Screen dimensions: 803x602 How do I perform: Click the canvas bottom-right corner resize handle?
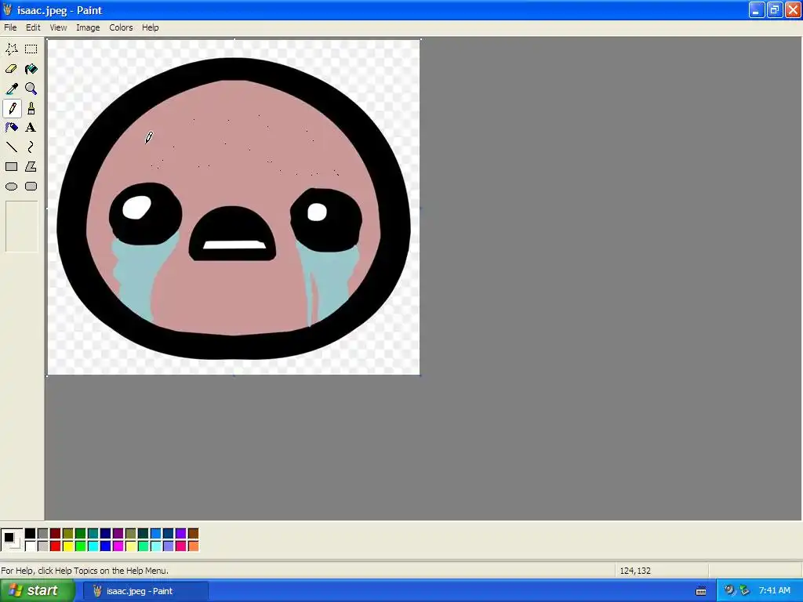[x=420, y=375]
